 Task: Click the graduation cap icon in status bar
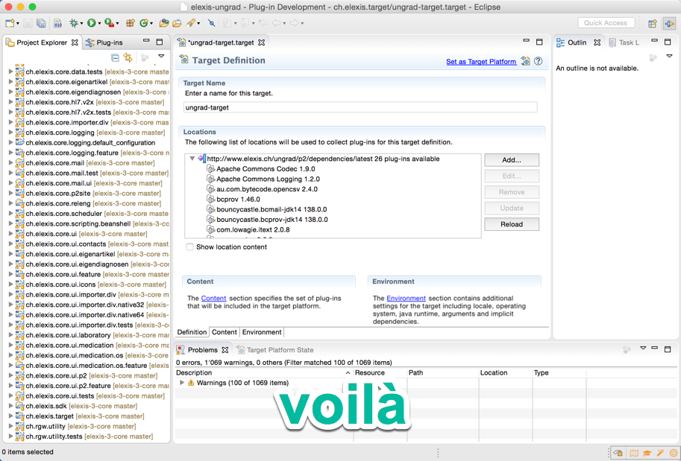(x=647, y=453)
